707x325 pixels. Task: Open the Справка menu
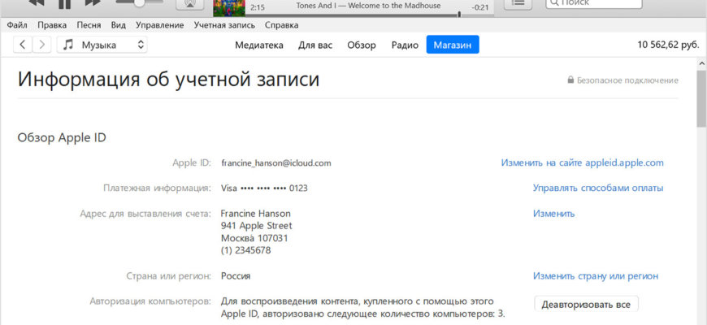(x=281, y=25)
